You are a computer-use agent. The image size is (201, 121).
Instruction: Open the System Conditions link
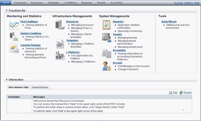click(31, 33)
